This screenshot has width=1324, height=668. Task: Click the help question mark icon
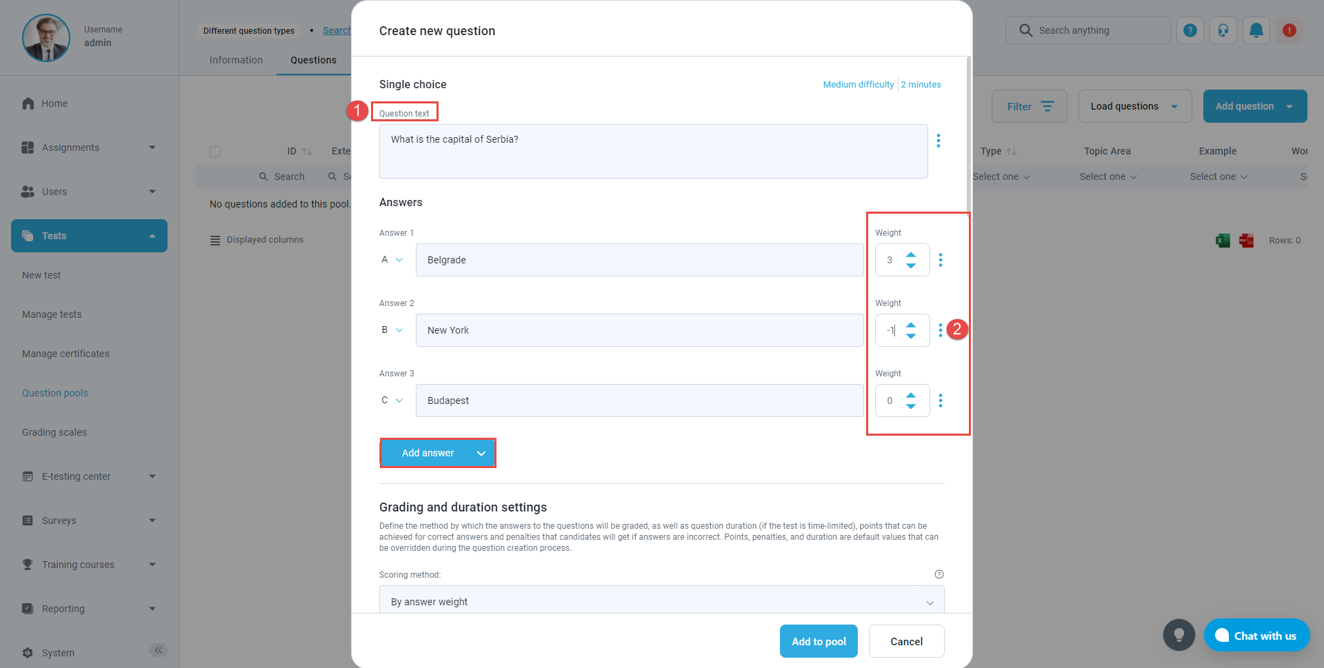pos(1190,30)
